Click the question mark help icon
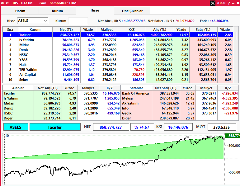 tap(229, 3)
